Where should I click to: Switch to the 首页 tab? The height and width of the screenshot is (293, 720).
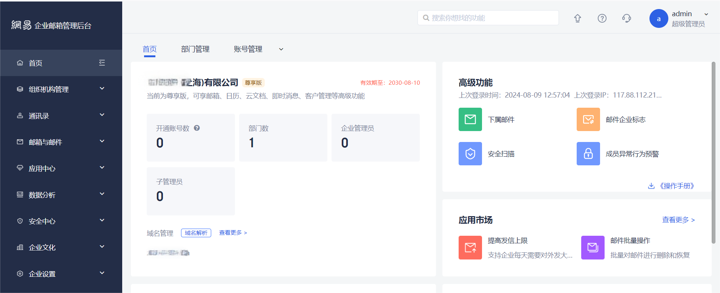pyautogui.click(x=150, y=49)
